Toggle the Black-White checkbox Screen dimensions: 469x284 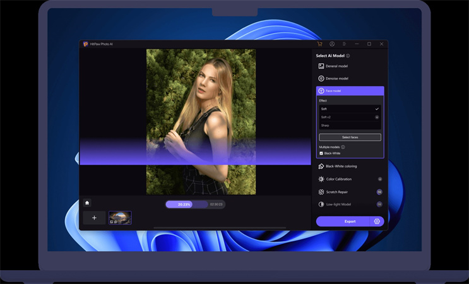[x=321, y=153]
